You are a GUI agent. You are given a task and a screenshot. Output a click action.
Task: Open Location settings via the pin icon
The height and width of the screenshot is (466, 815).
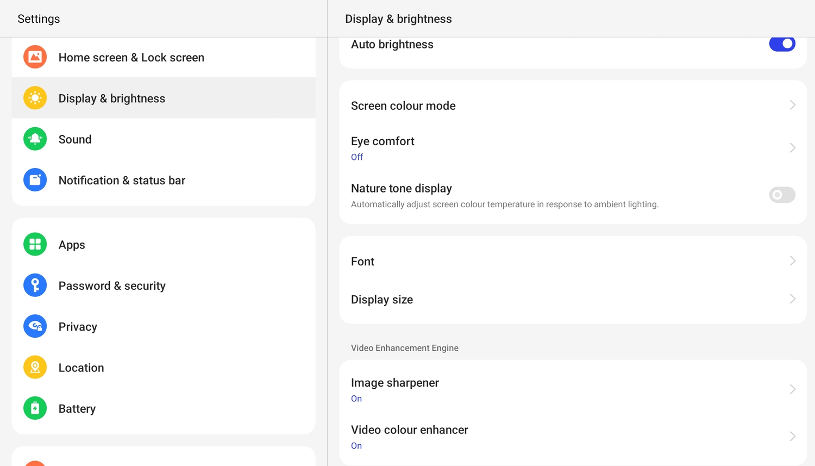tap(35, 367)
